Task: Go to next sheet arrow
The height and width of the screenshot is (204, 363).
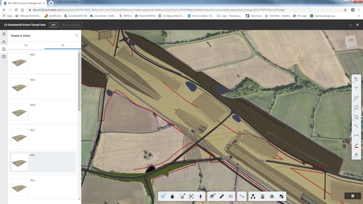Action: pyautogui.click(x=358, y=196)
